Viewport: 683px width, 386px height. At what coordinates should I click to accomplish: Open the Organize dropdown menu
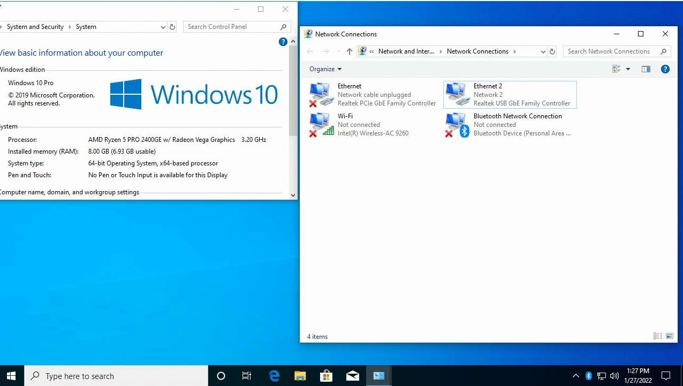(x=325, y=69)
